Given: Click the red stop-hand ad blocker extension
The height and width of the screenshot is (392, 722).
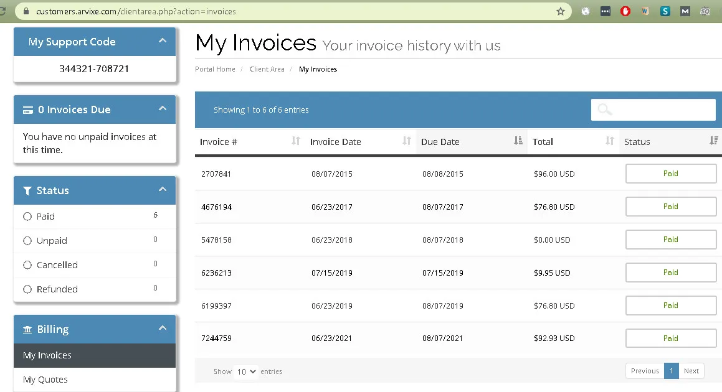Looking at the screenshot, I should (x=625, y=11).
